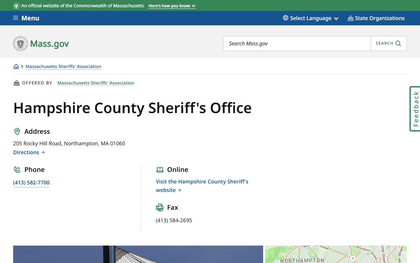The width and height of the screenshot is (420, 263).
Task: Open the hamburger Menu icon
Action: pyautogui.click(x=15, y=18)
